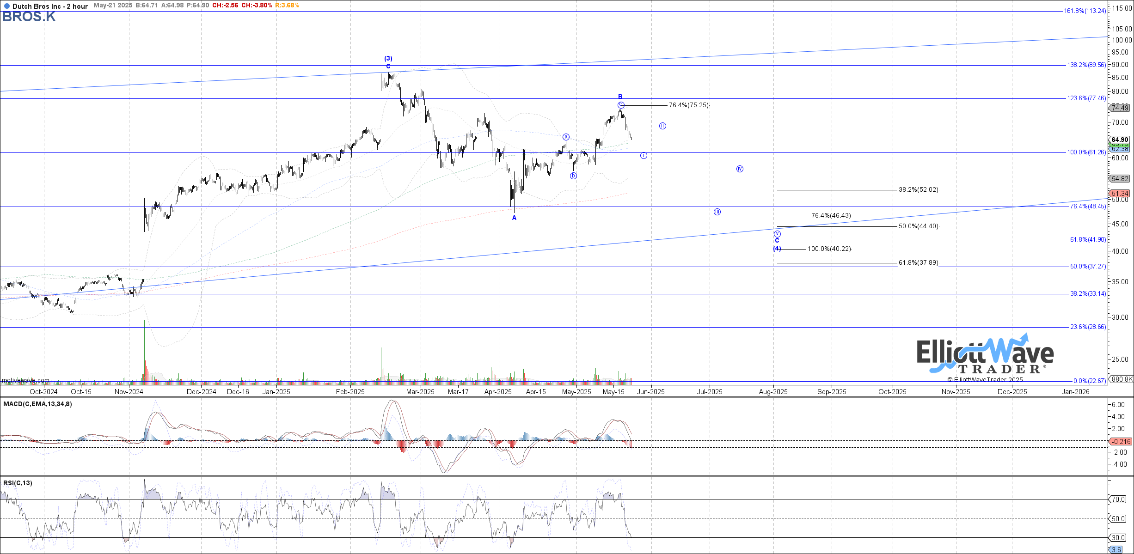Click the Jun-2025 time axis label
The image size is (1134, 554).
651,391
